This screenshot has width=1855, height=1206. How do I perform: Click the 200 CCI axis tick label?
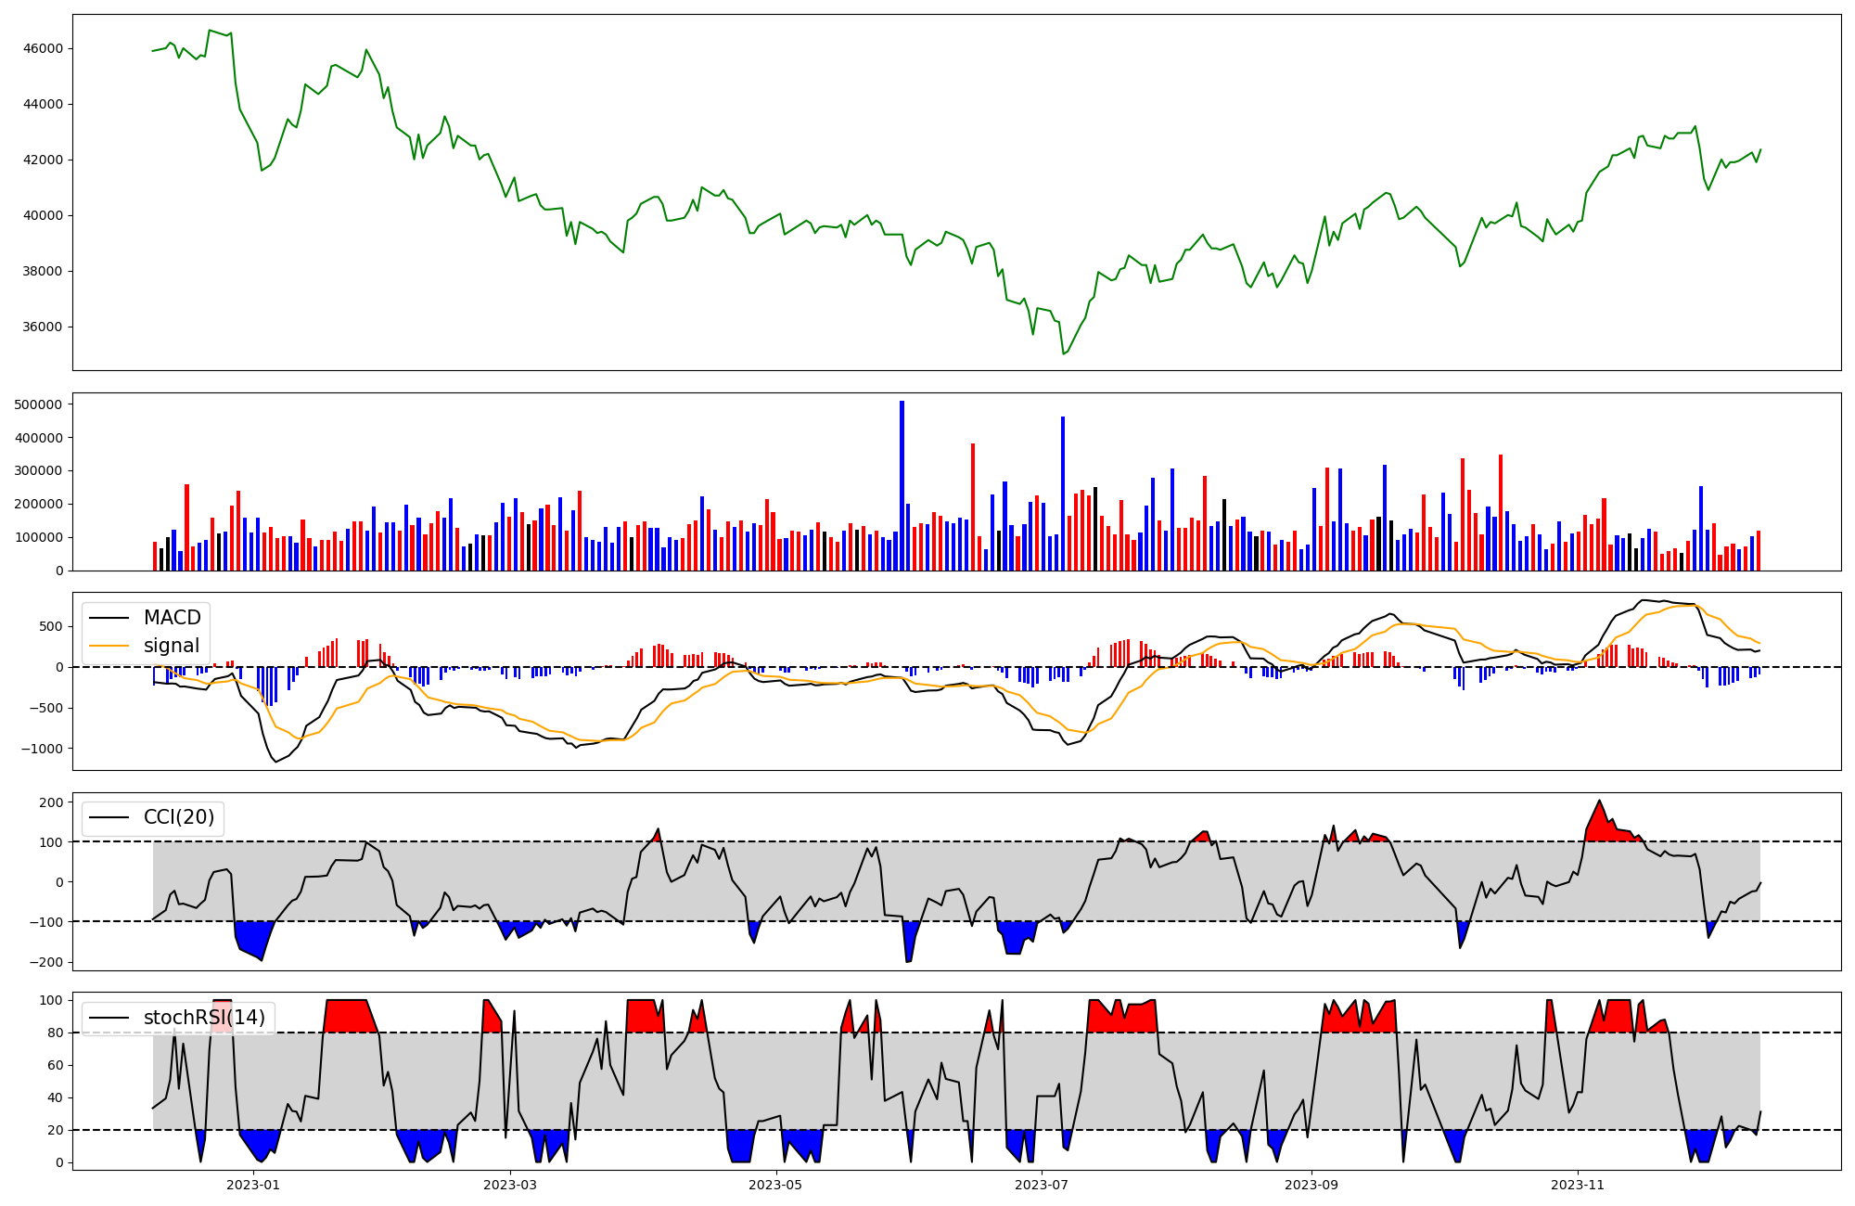coord(52,802)
